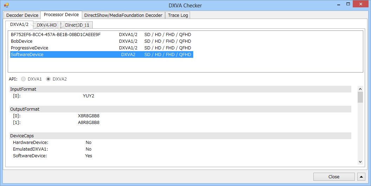Click the scrollbar down arrow in details pane
The width and height of the screenshot is (371, 186).
[x=360, y=162]
